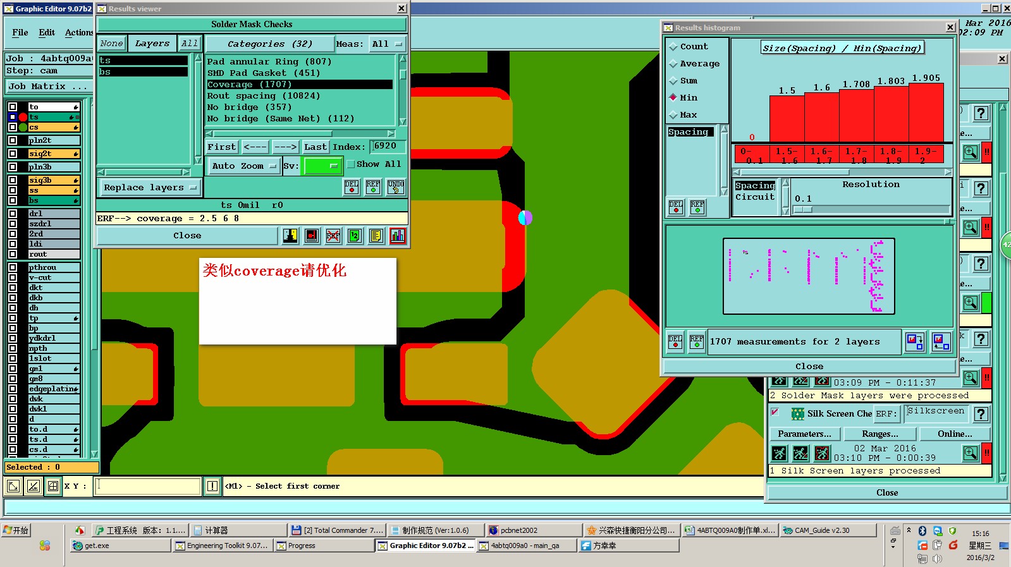
Task: Click the REF icon in Results viewer
Action: pyautogui.click(x=374, y=187)
